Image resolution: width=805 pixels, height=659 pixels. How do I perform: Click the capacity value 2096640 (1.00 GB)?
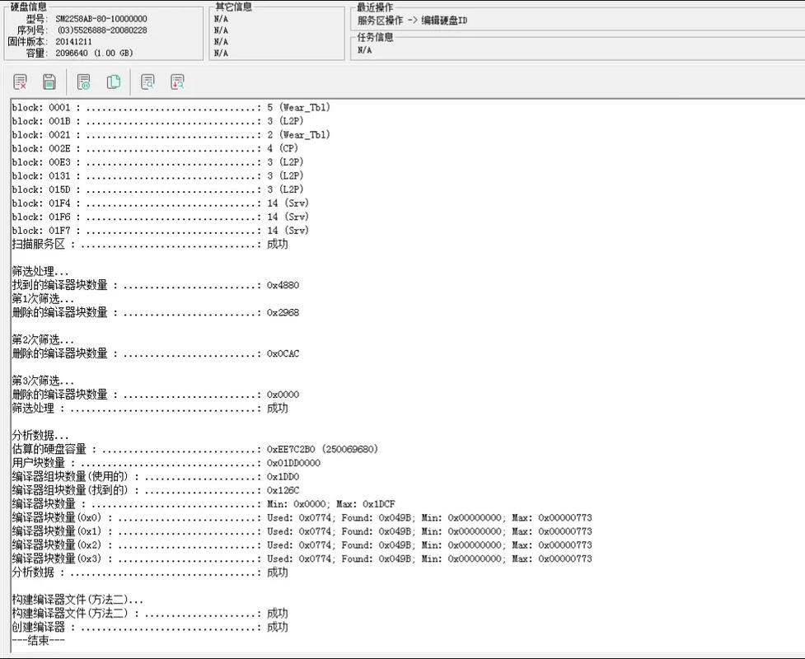(x=94, y=53)
